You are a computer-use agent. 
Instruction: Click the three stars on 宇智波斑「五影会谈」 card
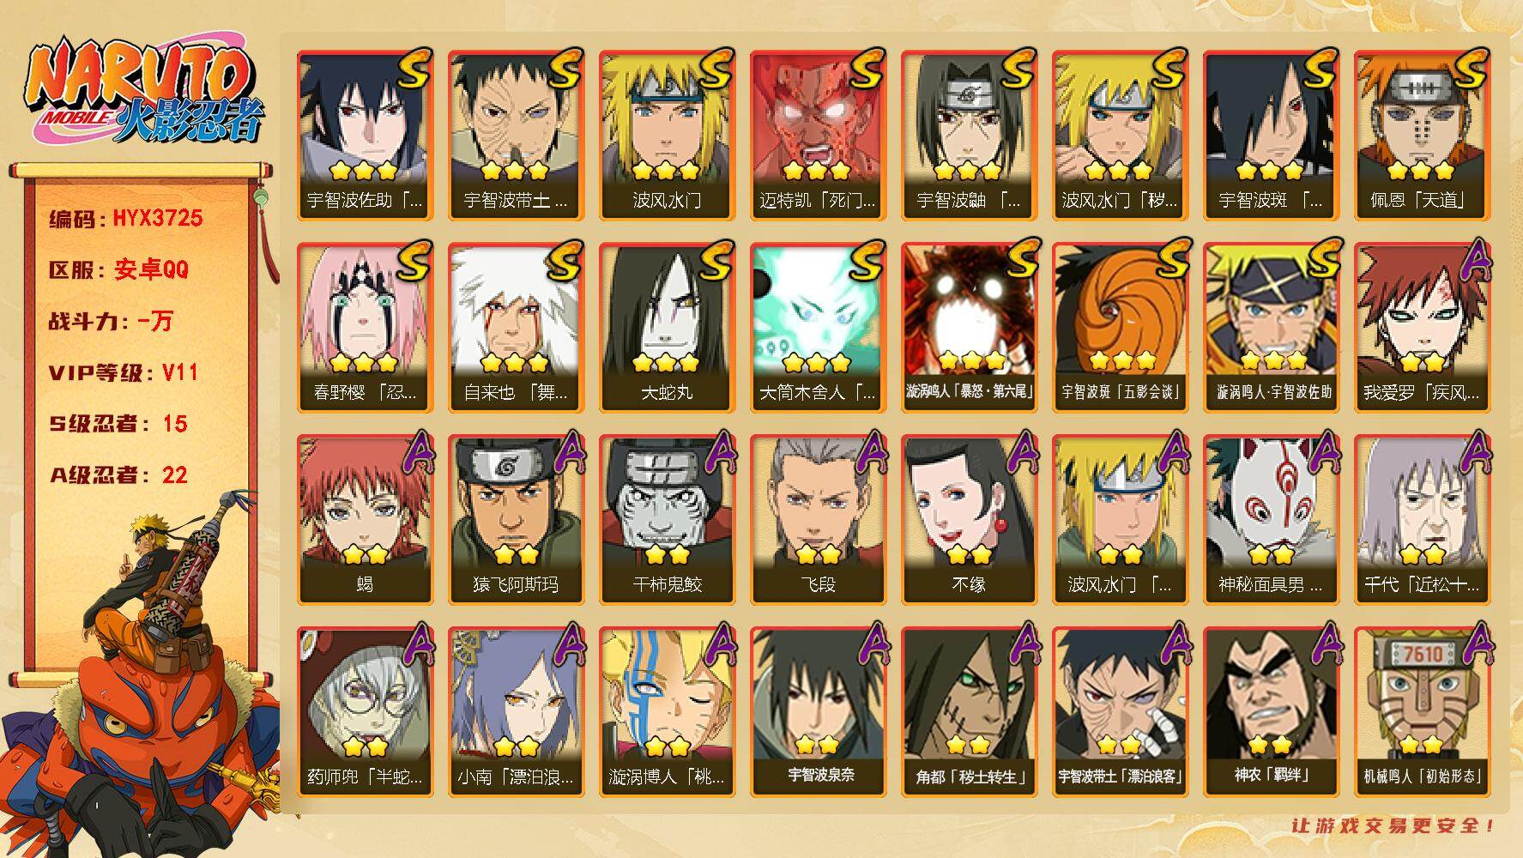pos(1119,362)
